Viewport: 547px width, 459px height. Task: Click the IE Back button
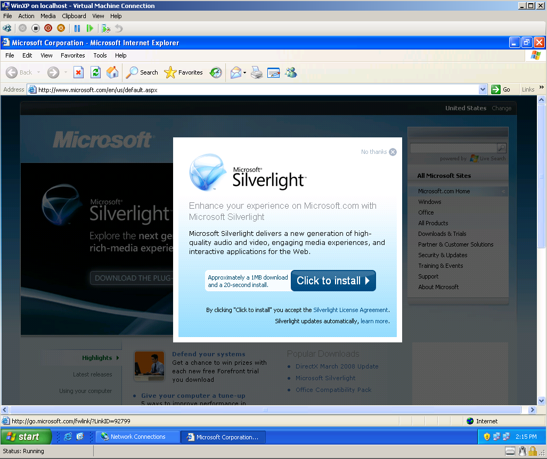19,72
